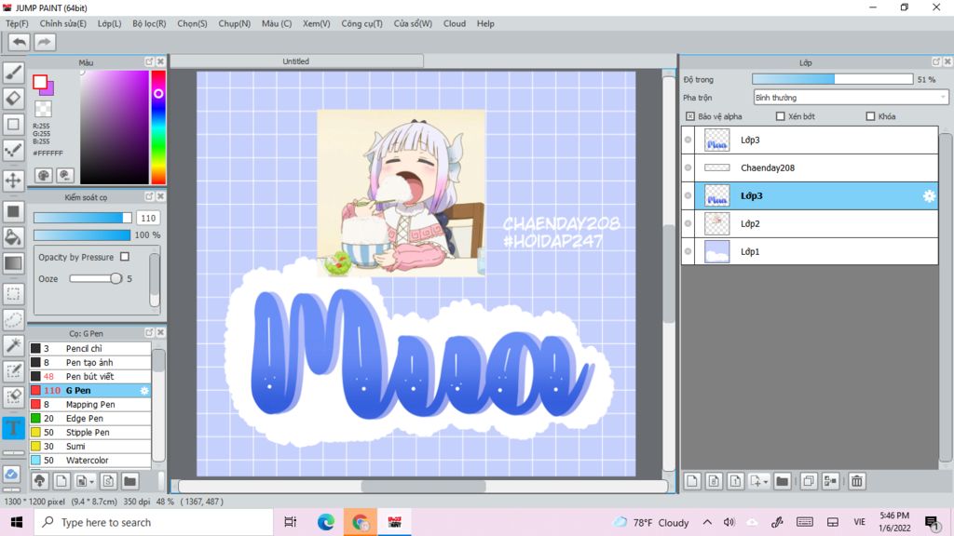This screenshot has width=954, height=536.
Task: Click the Windows taskbar search box
Action: point(154,522)
